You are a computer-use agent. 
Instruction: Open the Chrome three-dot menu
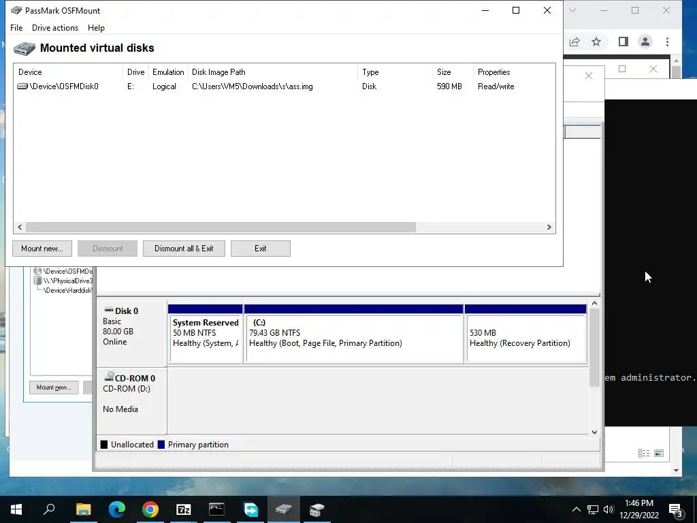tap(667, 42)
